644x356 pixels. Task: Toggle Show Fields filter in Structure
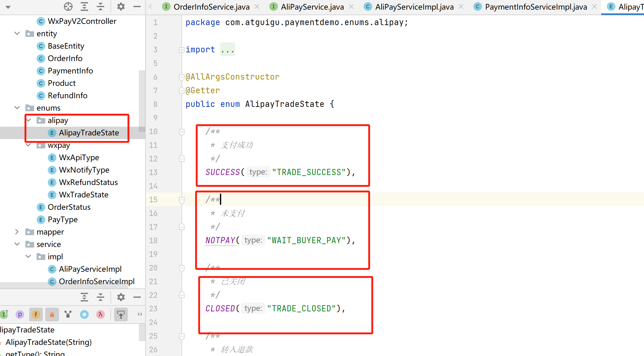36,314
